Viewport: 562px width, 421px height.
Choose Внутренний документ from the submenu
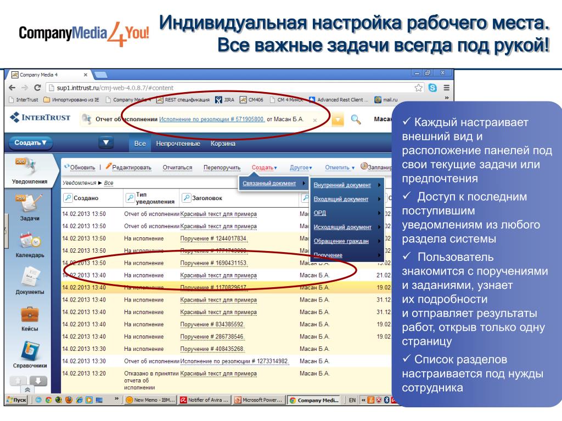[347, 185]
